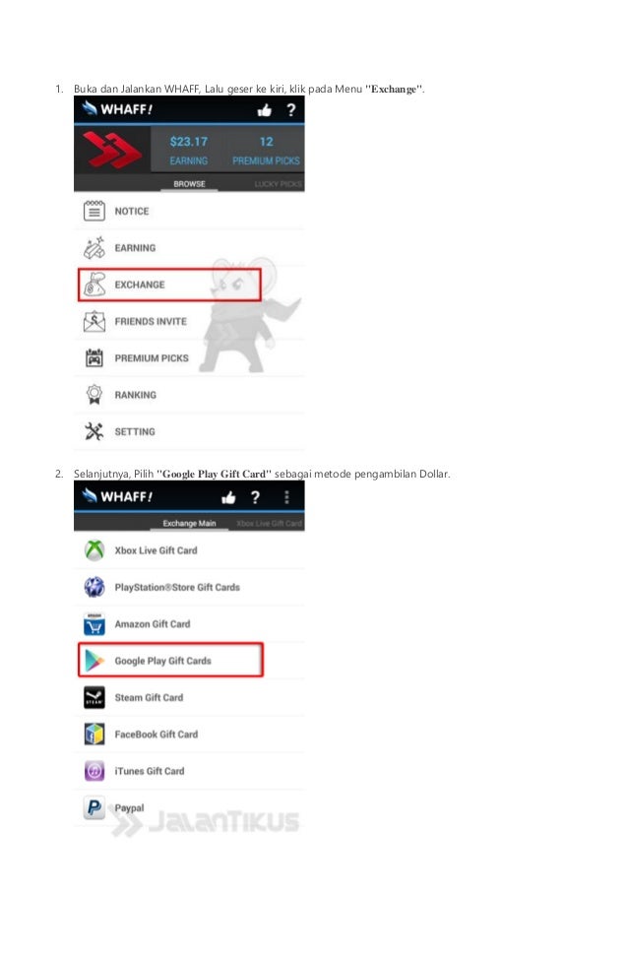Open the Exchange money bag icon
Image resolution: width=628 pixels, height=961 pixels.
(x=94, y=285)
